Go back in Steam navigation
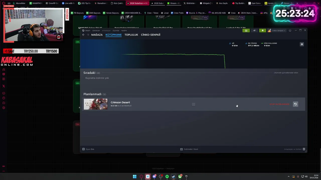 click(x=84, y=35)
